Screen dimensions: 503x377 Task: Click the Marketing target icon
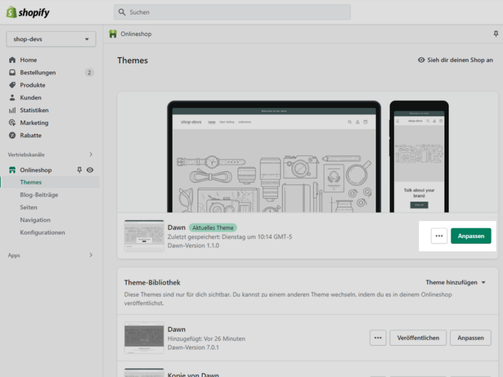point(12,123)
